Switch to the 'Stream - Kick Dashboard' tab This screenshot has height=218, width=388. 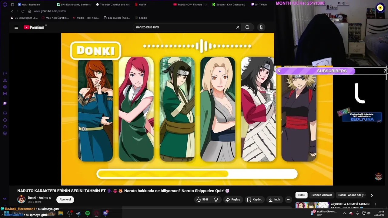click(x=229, y=5)
